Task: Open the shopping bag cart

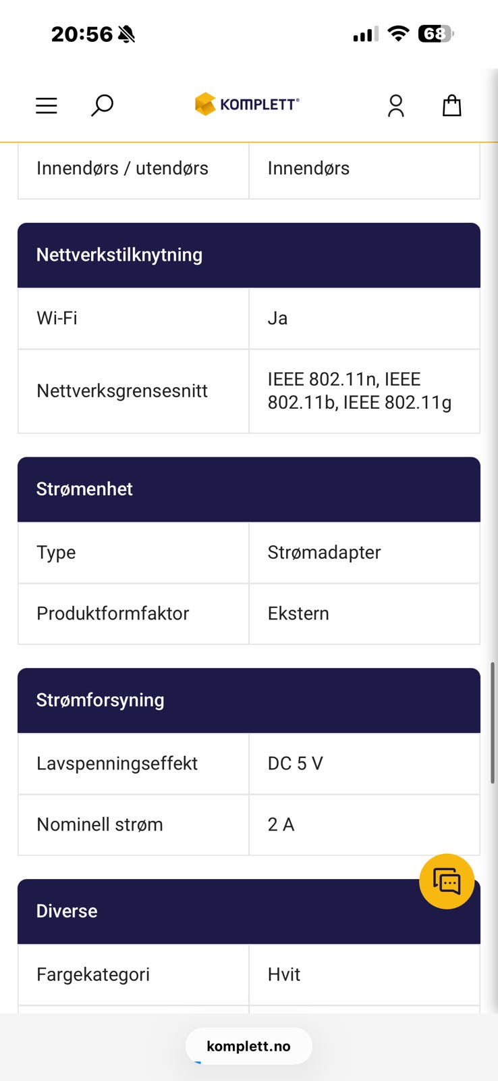Action: click(x=451, y=105)
